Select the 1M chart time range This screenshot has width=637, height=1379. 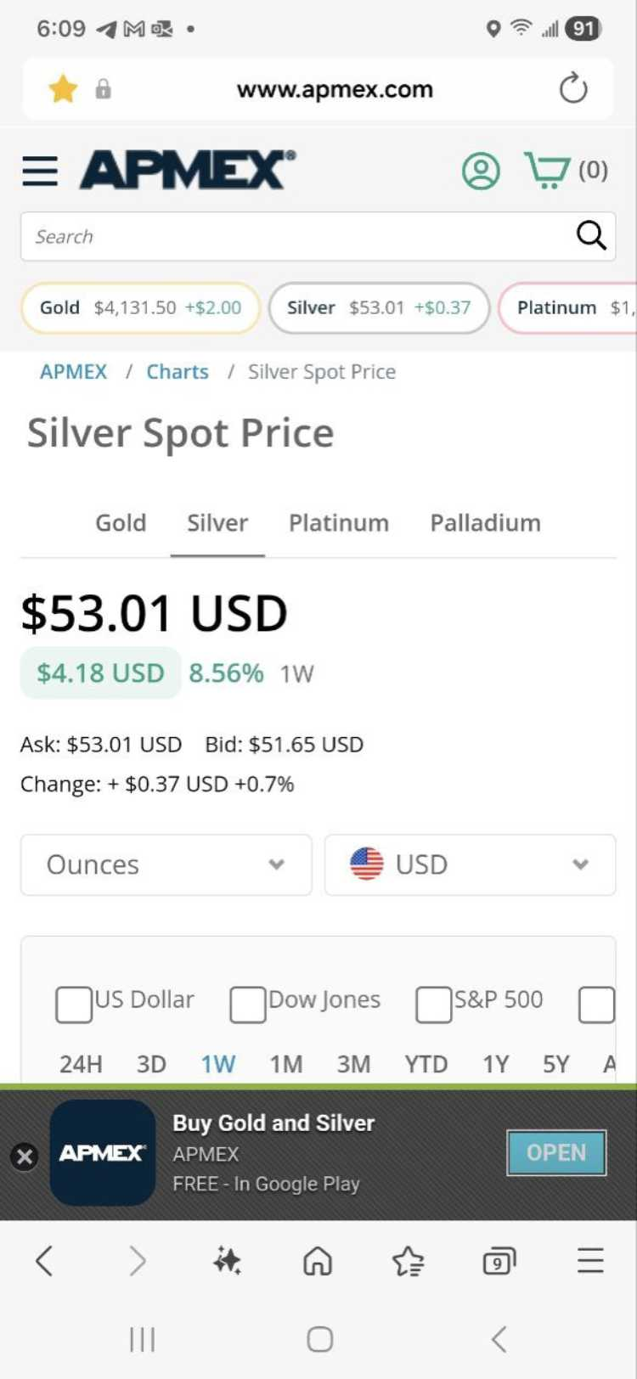[286, 1064]
